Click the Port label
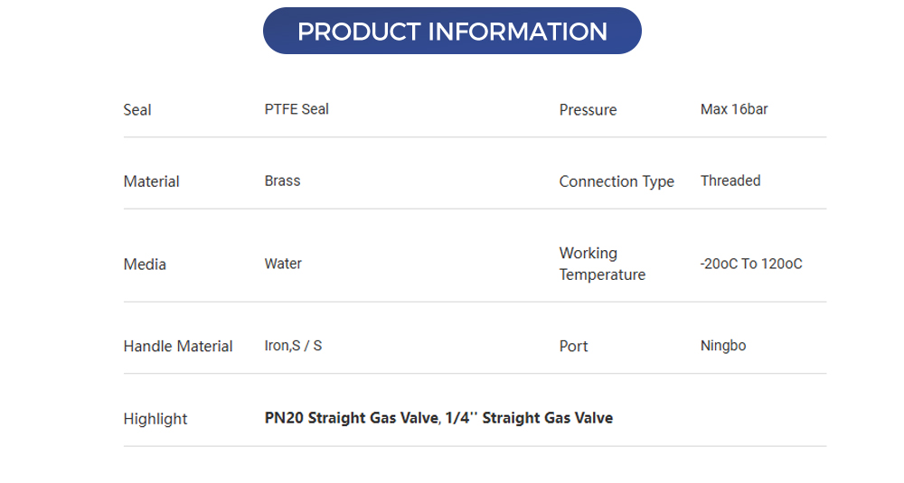This screenshot has width=904, height=483. (573, 347)
